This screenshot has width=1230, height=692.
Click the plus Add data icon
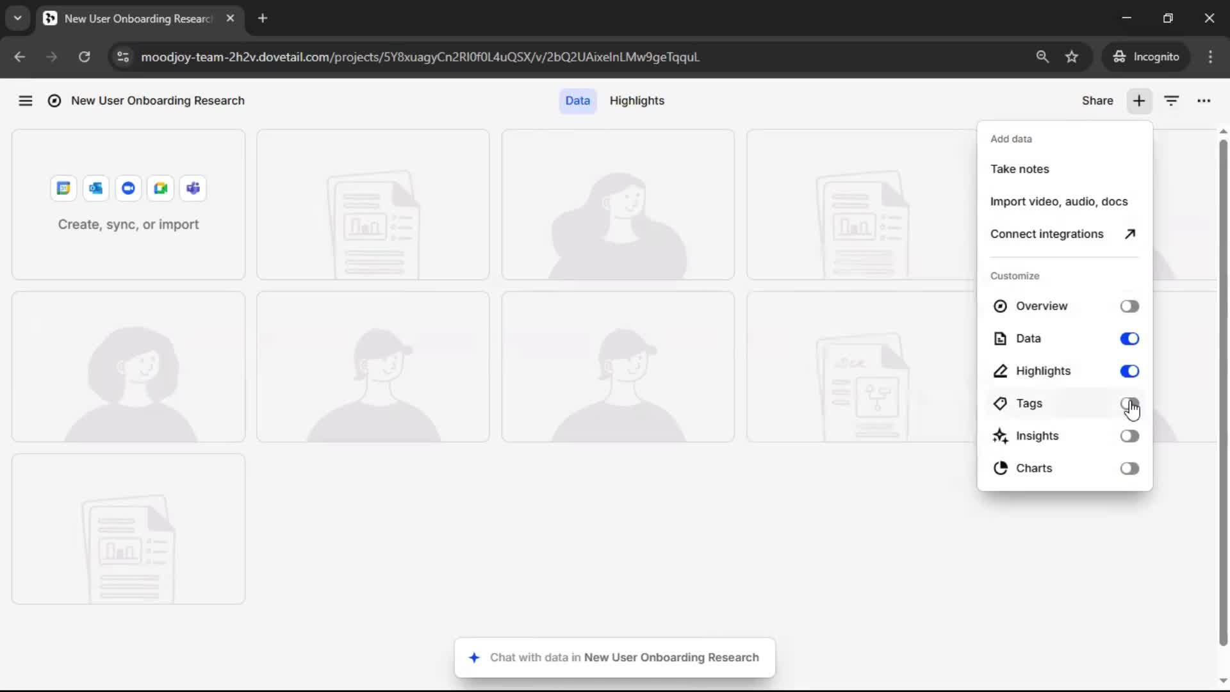tap(1138, 101)
